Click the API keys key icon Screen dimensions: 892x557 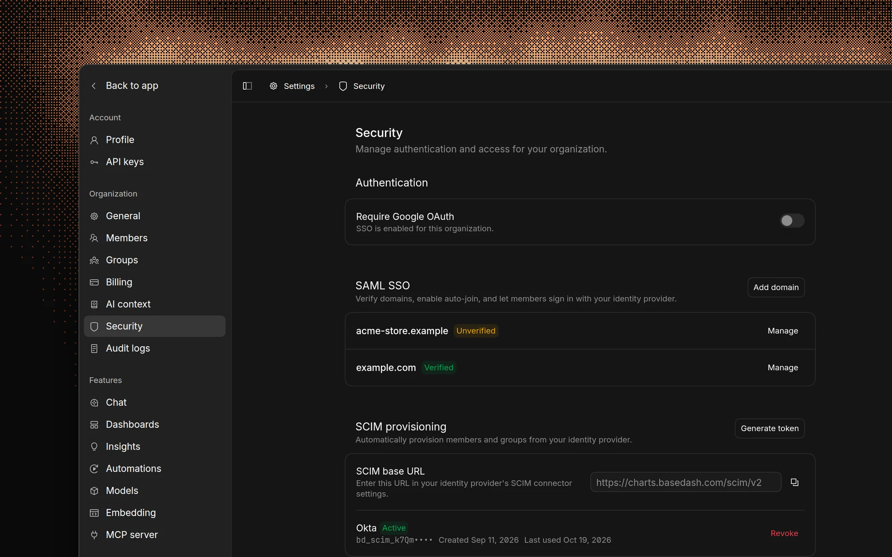[x=94, y=162]
